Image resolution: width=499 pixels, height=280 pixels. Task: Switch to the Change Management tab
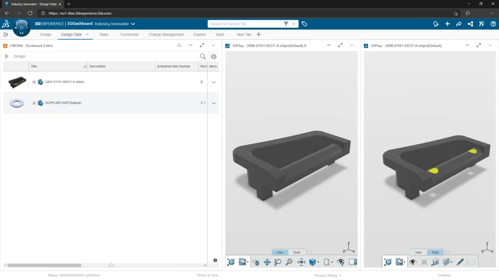(166, 35)
